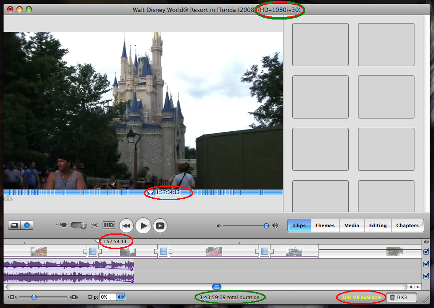Click the loud speaker icon by the volume slider

275,225
